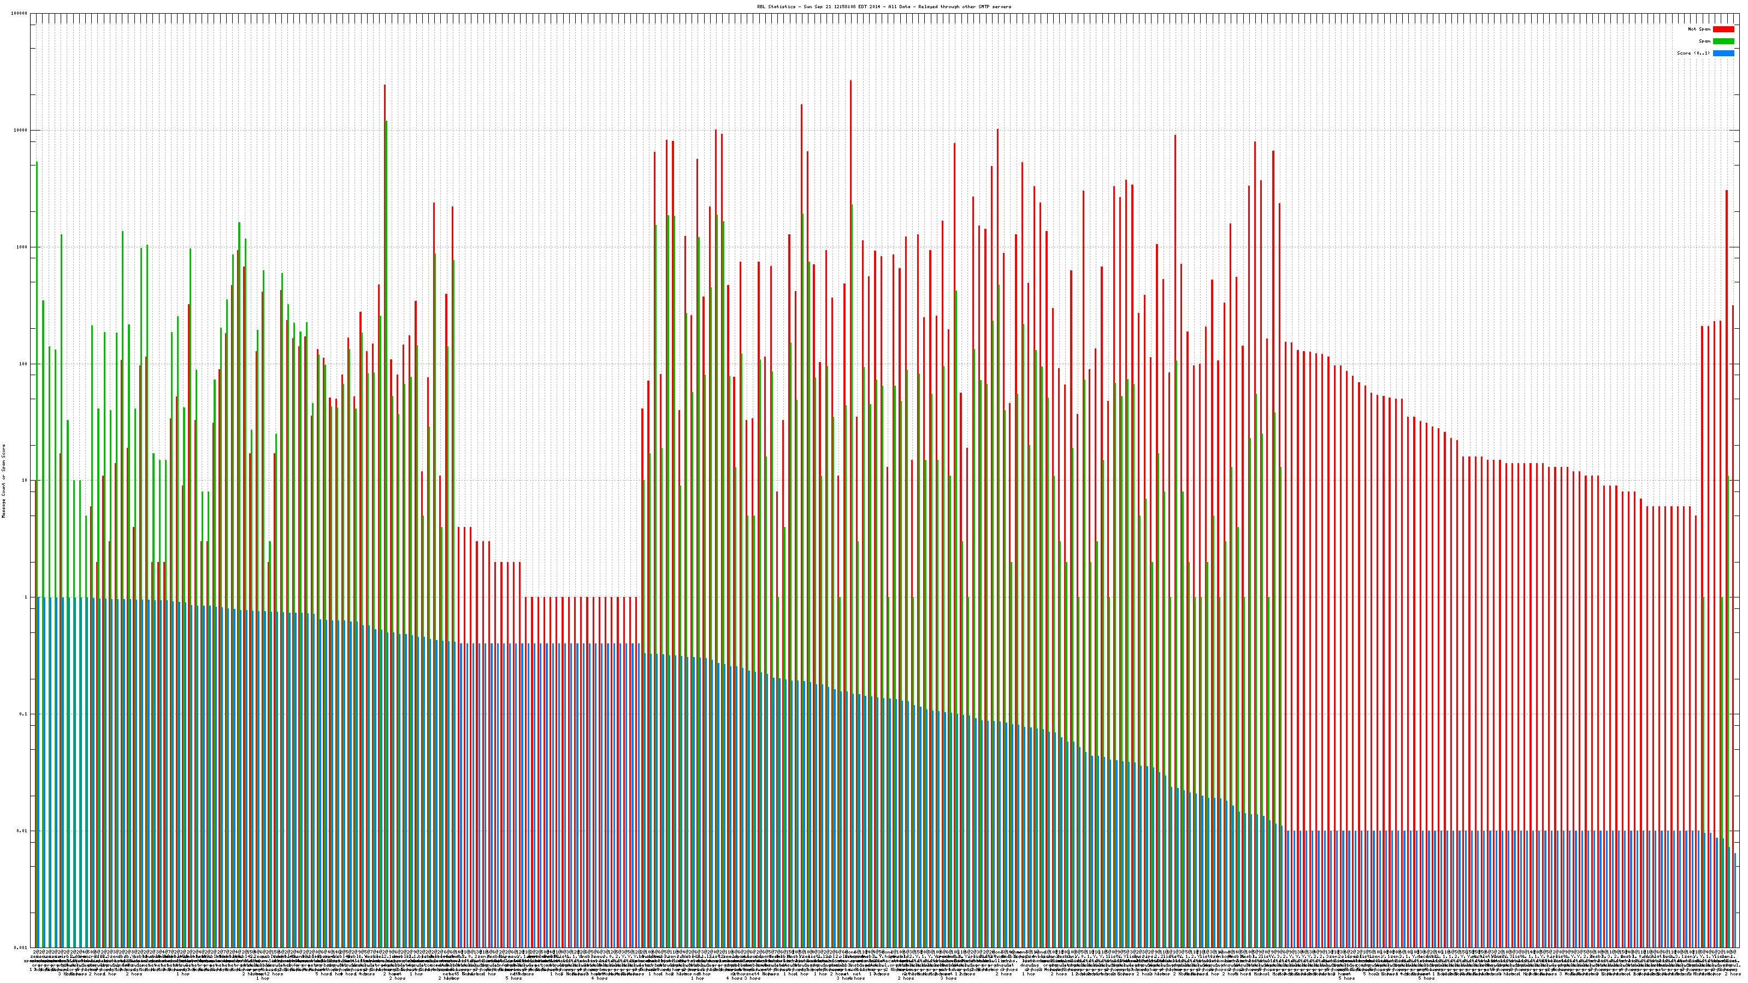Image resolution: width=1748 pixels, height=983 pixels.
Task: Click the 'RBL Statistics' chart title
Action: click(x=883, y=7)
